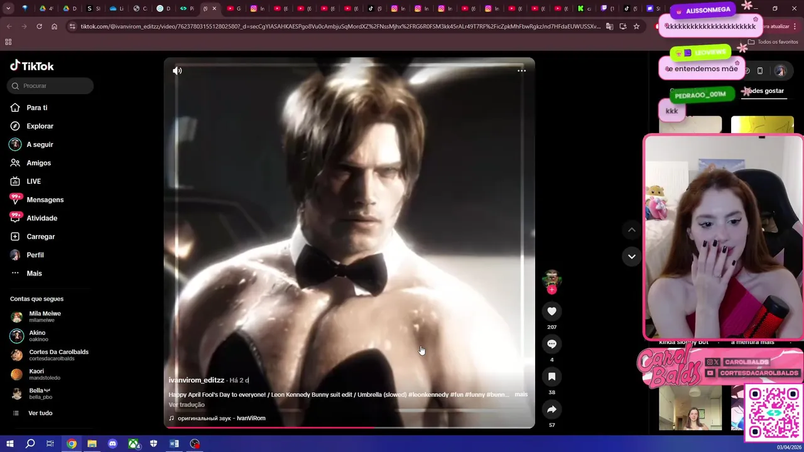Click the site info icon in address bar
The height and width of the screenshot is (452, 804).
pyautogui.click(x=72, y=26)
